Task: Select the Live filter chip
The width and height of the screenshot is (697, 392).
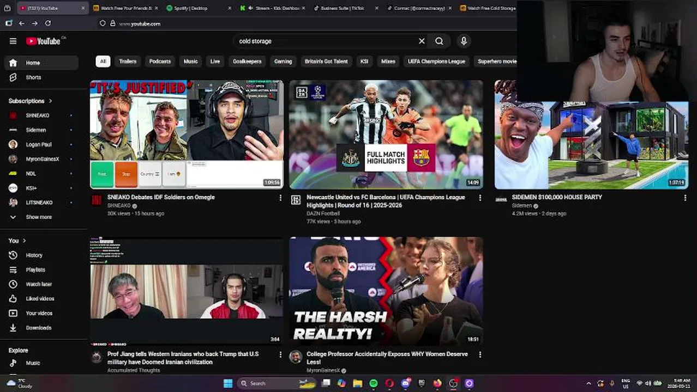Action: click(x=215, y=62)
